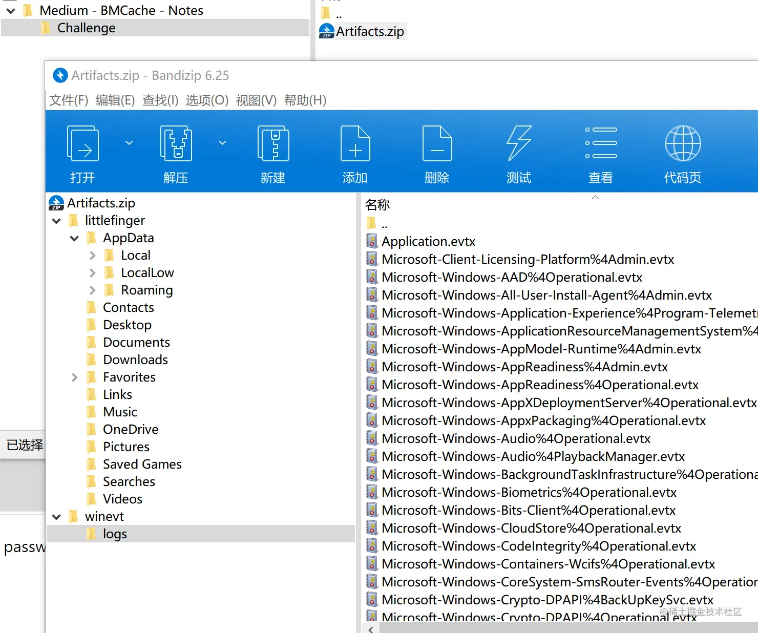The width and height of the screenshot is (758, 633).
Task: Click the 查看 (View) list icon
Action: click(601, 143)
